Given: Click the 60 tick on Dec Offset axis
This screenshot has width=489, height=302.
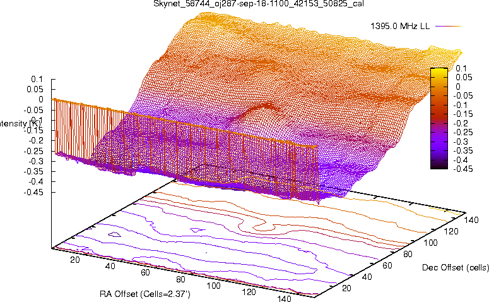Looking at the screenshot, I should [387, 266].
